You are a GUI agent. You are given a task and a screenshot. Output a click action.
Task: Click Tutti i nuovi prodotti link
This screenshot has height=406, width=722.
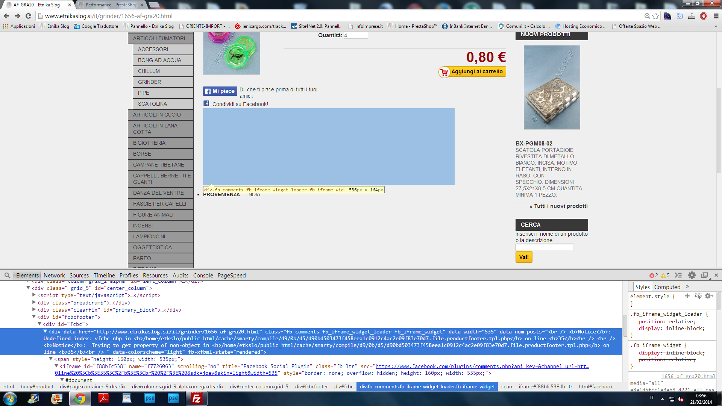560,206
